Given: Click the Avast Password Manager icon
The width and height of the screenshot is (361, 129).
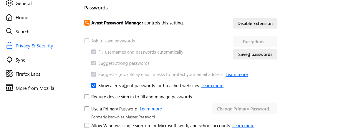Looking at the screenshot, I should tap(87, 23).
